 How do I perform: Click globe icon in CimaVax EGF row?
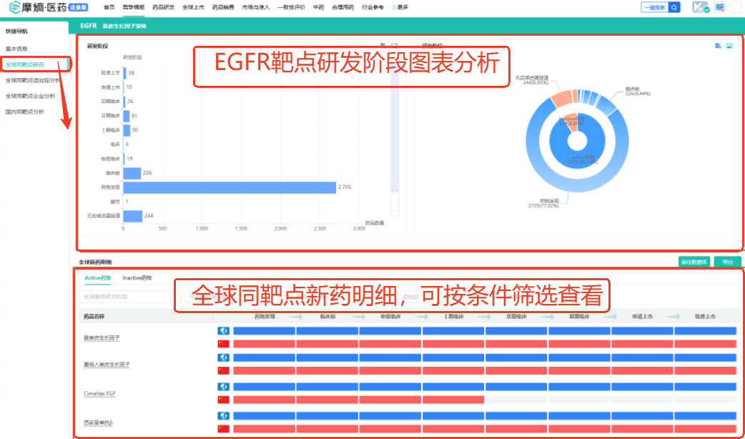(223, 387)
